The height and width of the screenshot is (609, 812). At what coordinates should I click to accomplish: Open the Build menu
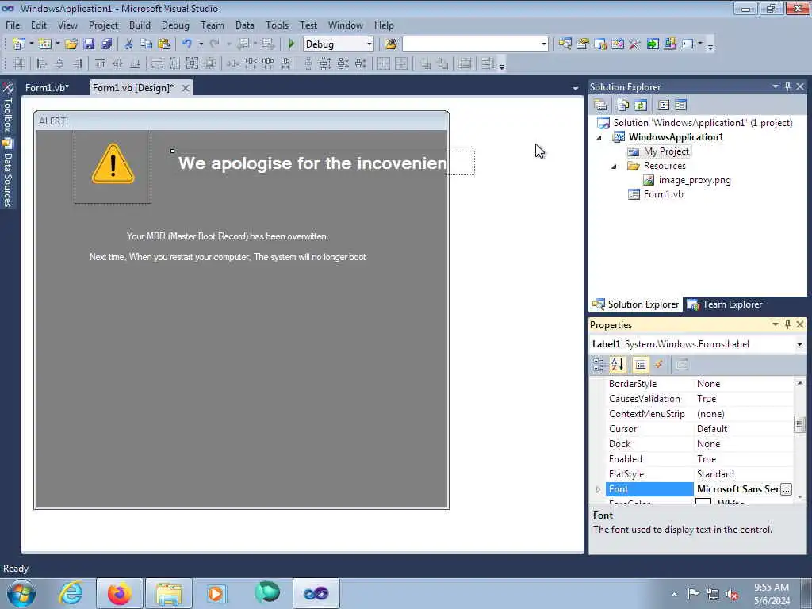pyautogui.click(x=140, y=25)
